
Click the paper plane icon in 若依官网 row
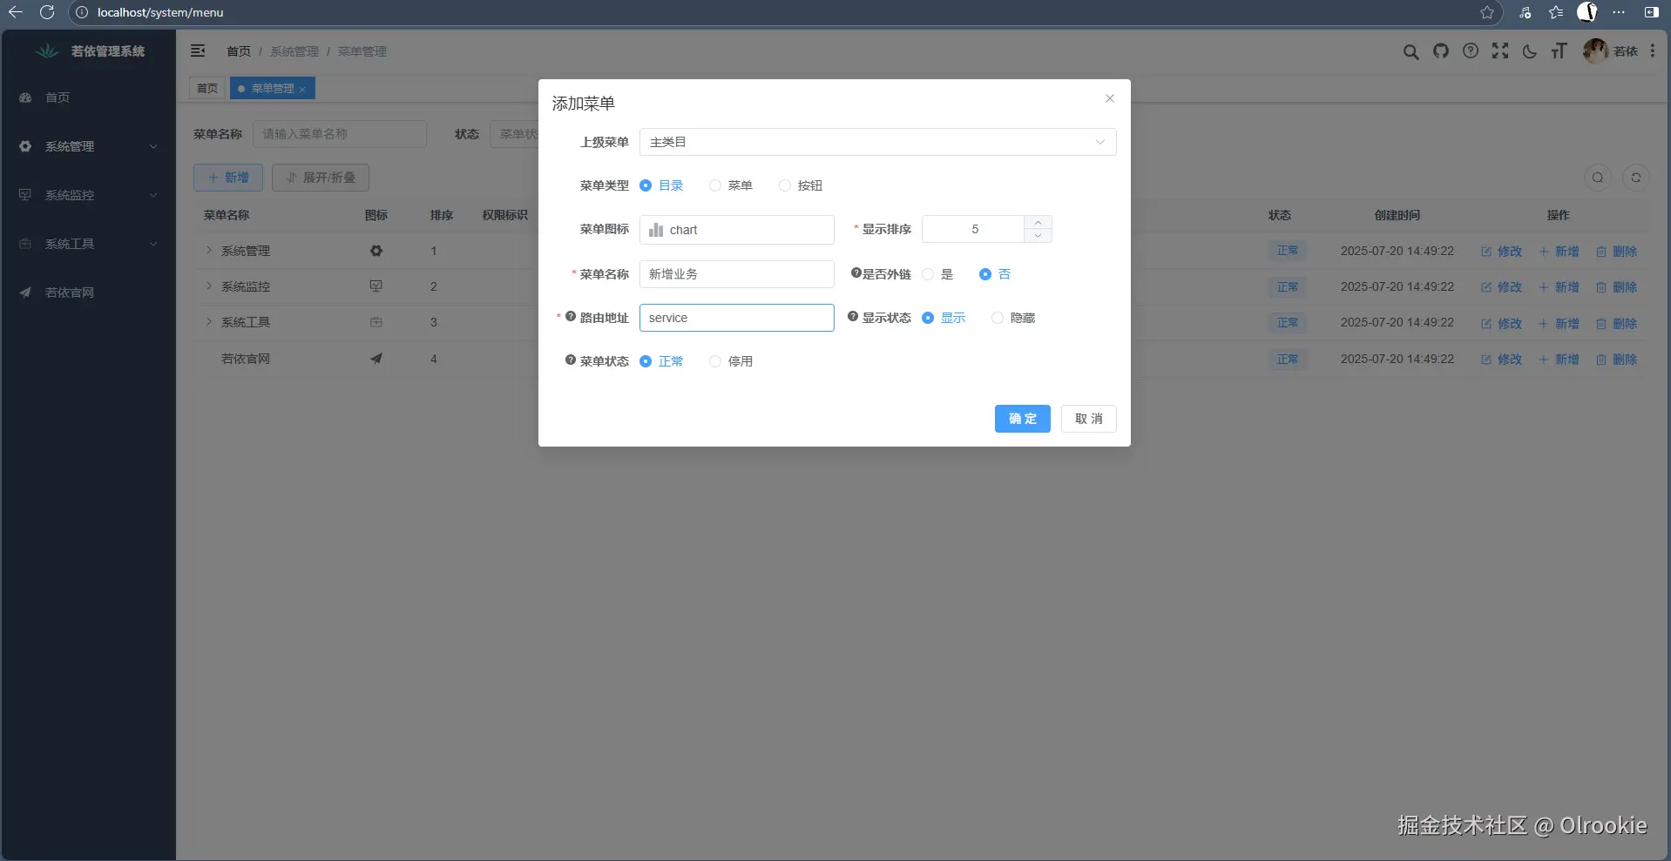tap(376, 359)
